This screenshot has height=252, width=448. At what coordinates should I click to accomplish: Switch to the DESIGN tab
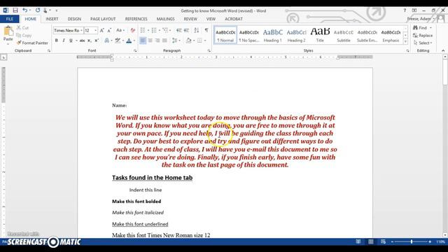pos(74,19)
